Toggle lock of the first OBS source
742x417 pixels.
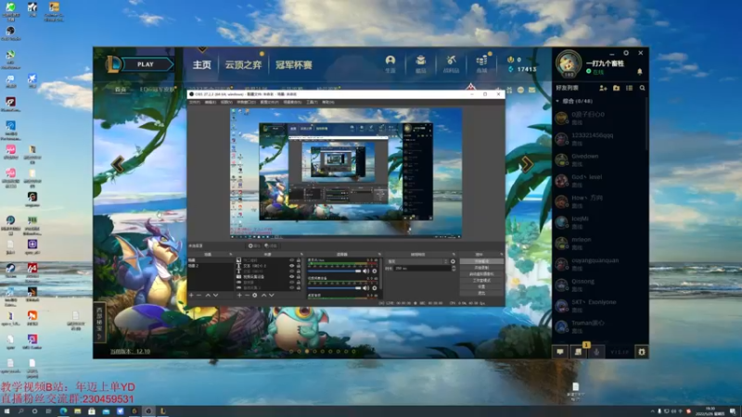(x=298, y=260)
